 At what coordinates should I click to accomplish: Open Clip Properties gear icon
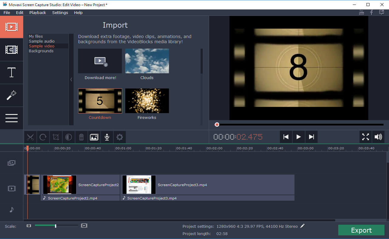(x=119, y=137)
